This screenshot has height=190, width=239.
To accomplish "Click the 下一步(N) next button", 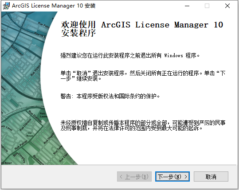I will click(x=172, y=177).
